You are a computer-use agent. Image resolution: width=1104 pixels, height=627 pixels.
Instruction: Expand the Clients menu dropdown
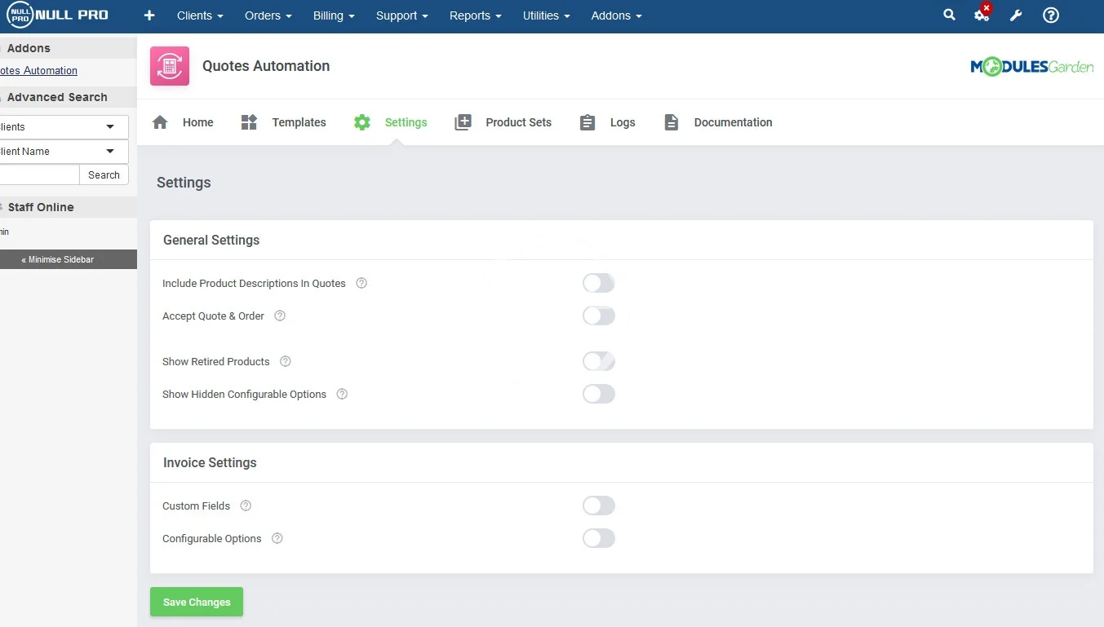(x=200, y=15)
